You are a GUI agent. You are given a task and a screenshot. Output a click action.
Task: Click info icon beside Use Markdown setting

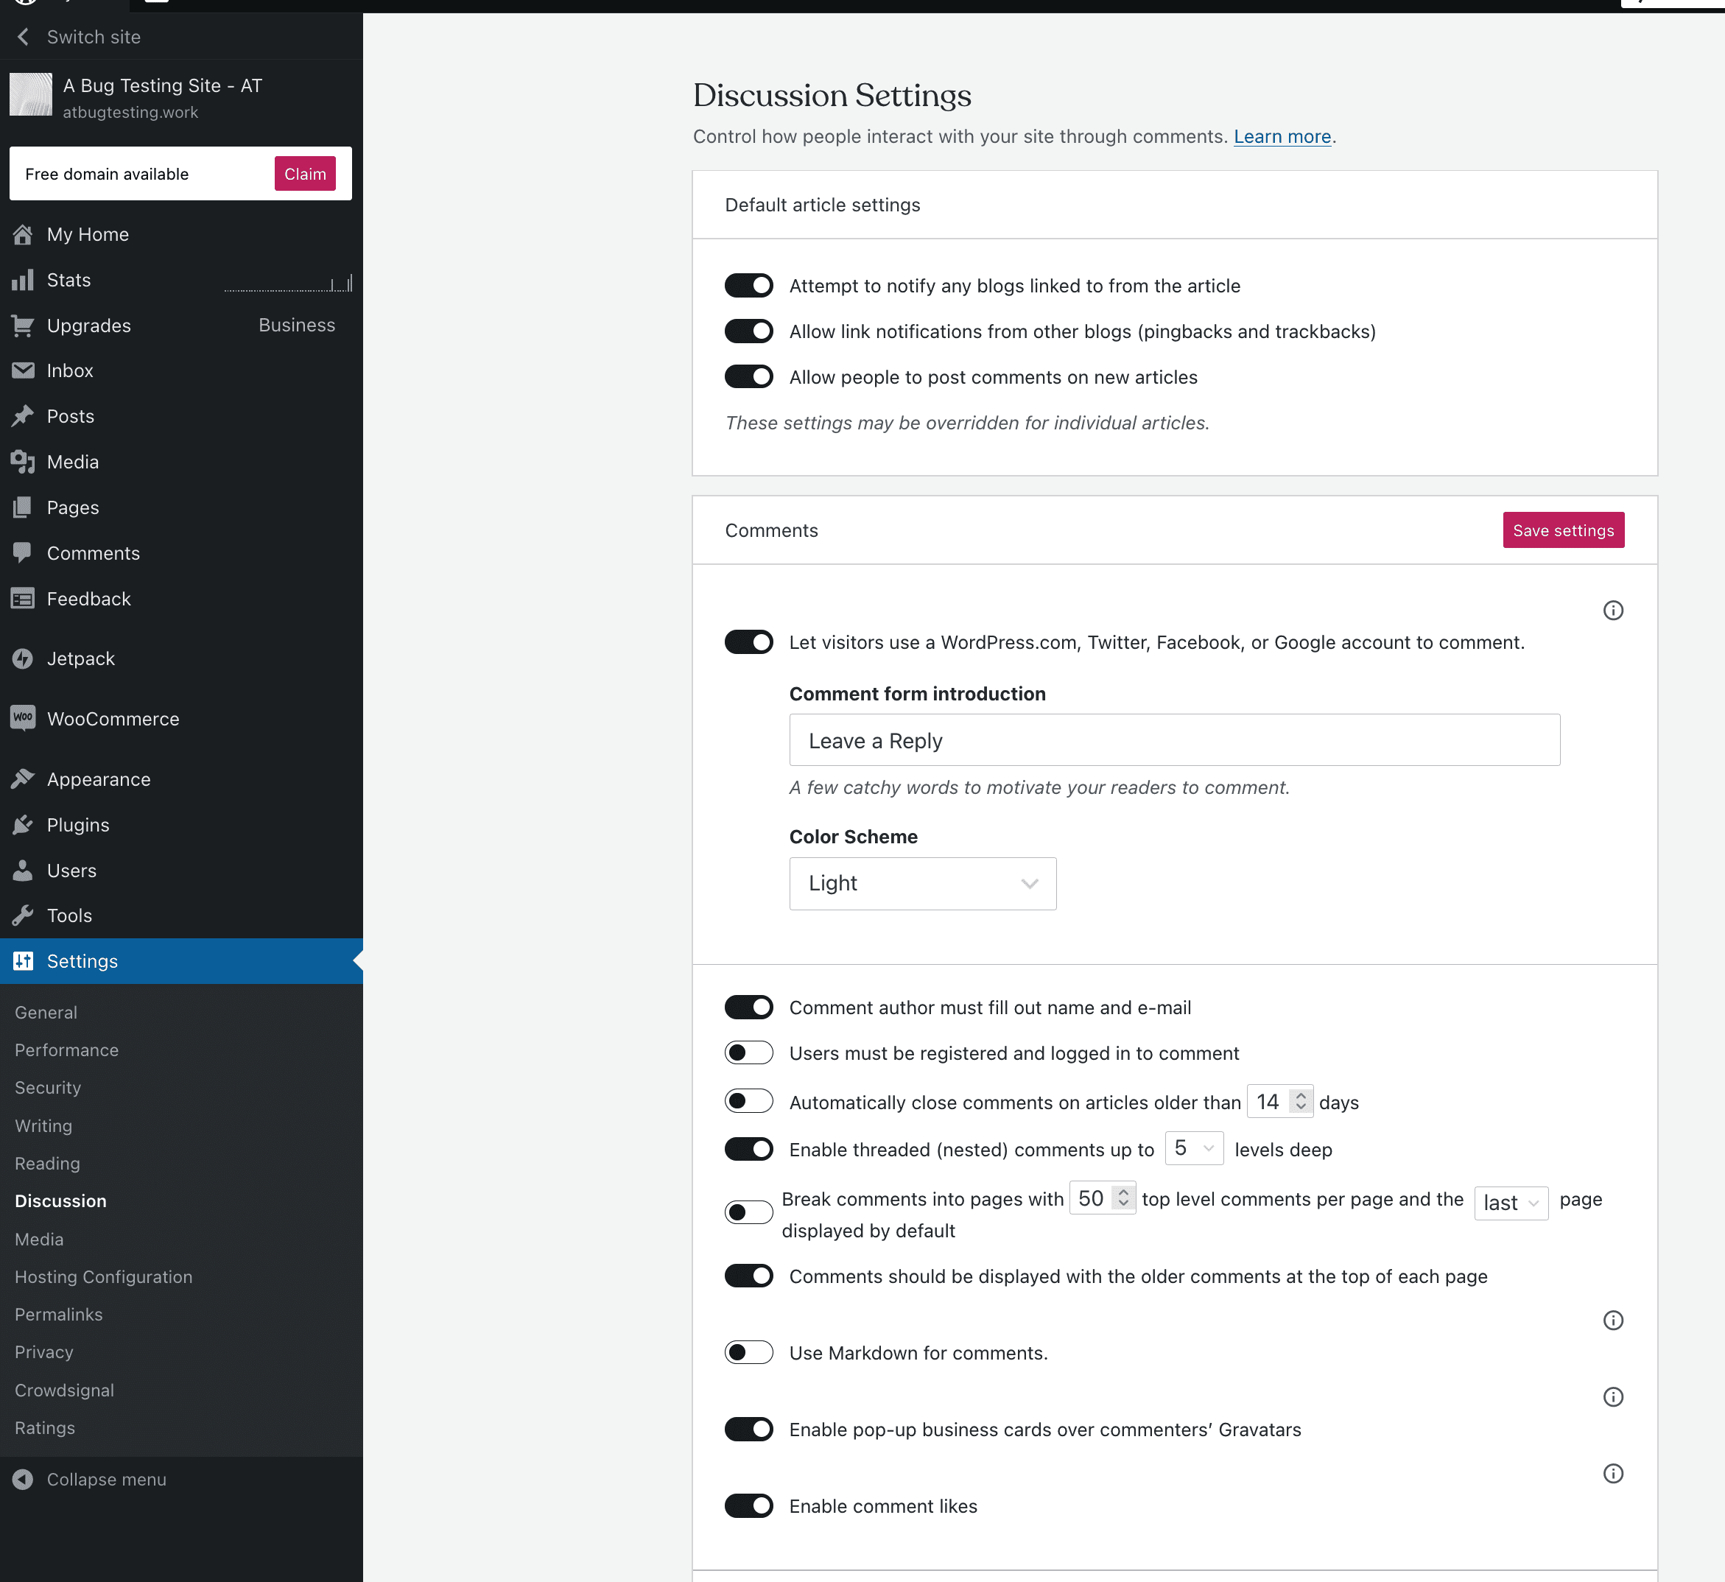(1613, 1320)
